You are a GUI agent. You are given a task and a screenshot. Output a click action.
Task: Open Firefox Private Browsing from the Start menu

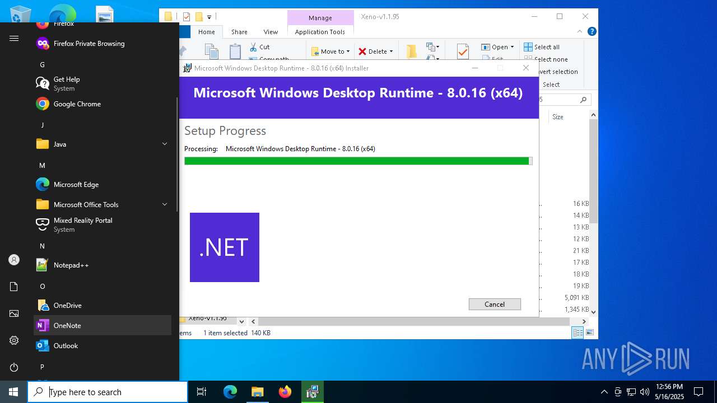[x=103, y=44]
